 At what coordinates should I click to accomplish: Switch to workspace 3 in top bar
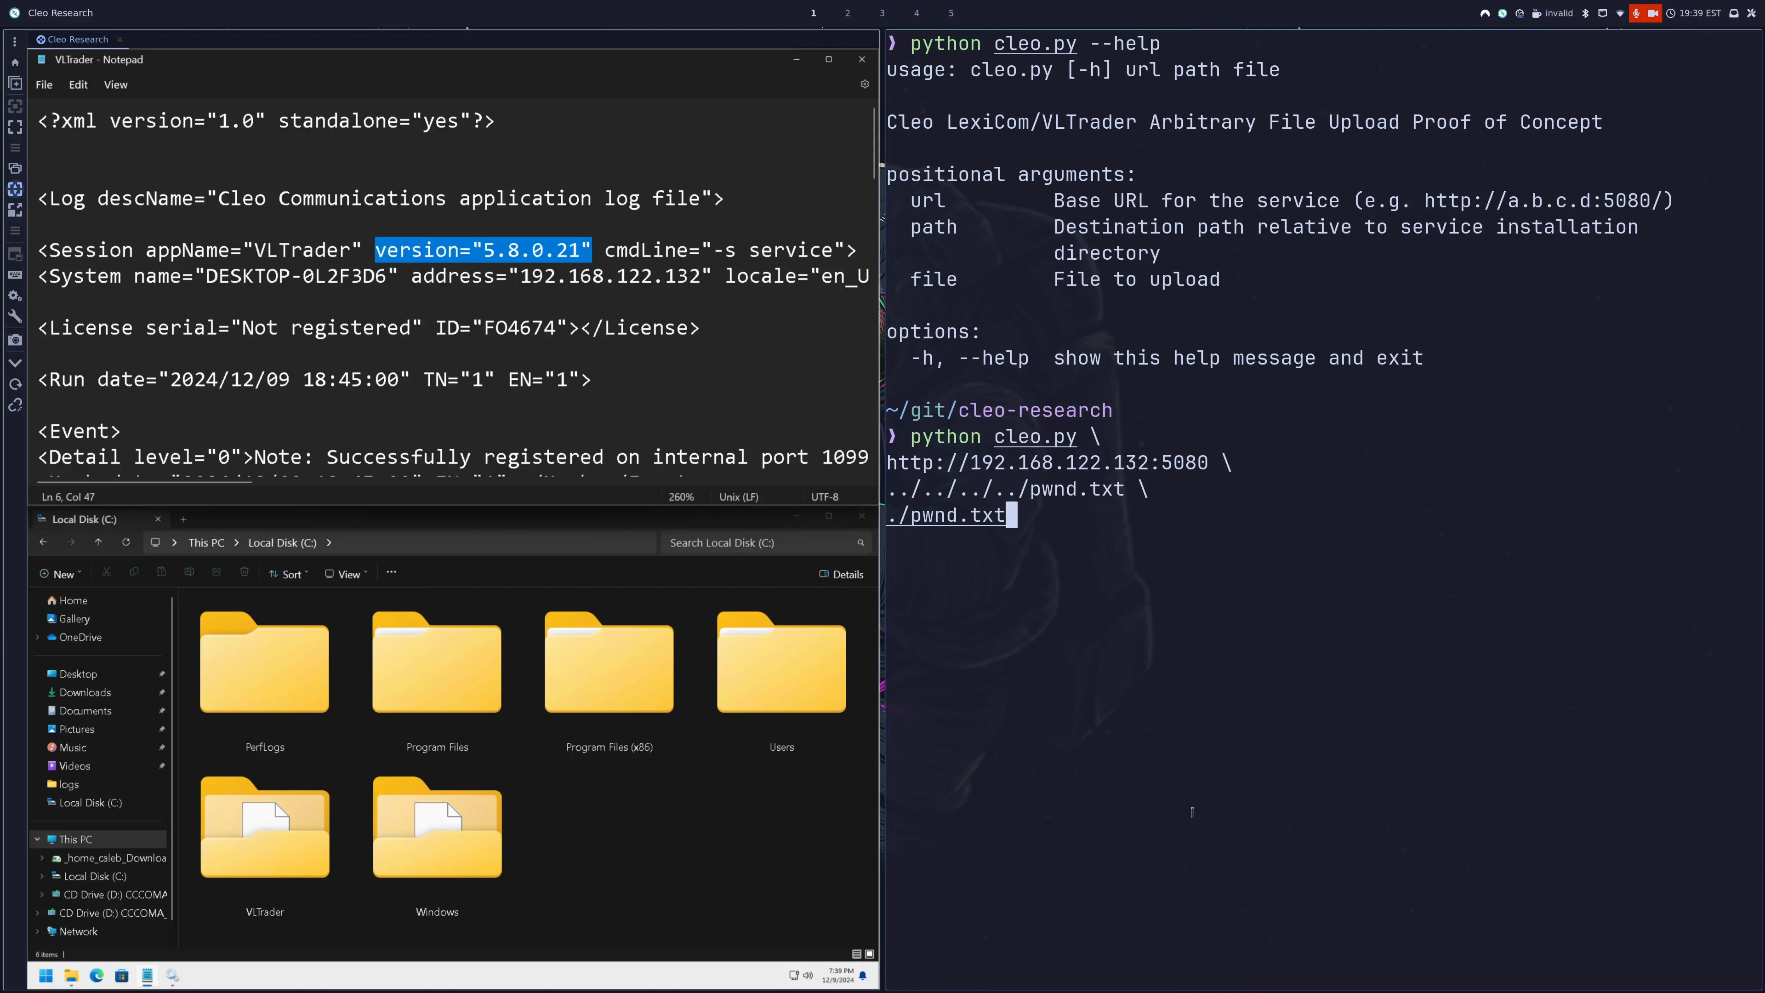coord(882,13)
